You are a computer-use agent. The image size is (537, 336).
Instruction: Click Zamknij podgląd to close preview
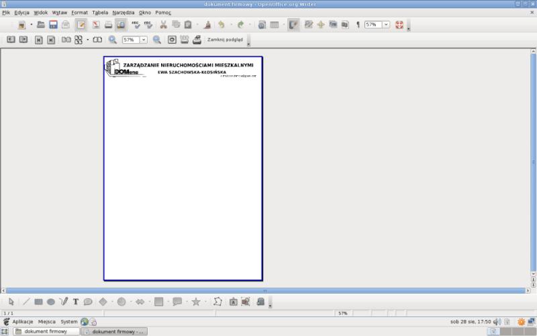click(226, 40)
